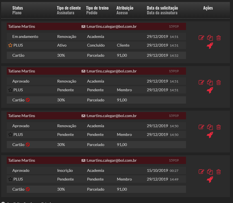Viewport: 233px width, 203px height.
Task: Click the Data da solicitação header
Action: click(162, 8)
